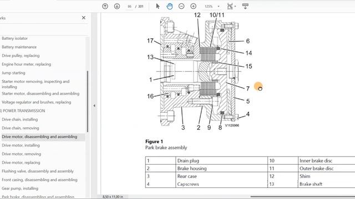Viewport: 355px width, 199px height.
Task: Zoom out with the minus button
Action: (181, 6)
